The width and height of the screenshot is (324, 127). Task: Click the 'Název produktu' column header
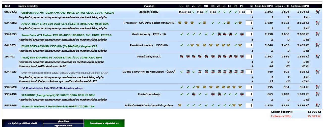tap(28, 6)
